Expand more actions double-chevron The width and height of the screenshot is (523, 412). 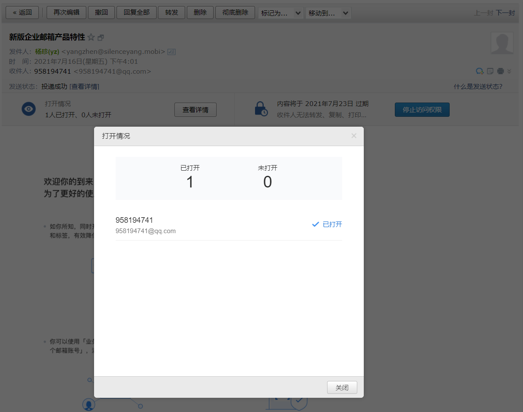pos(509,71)
